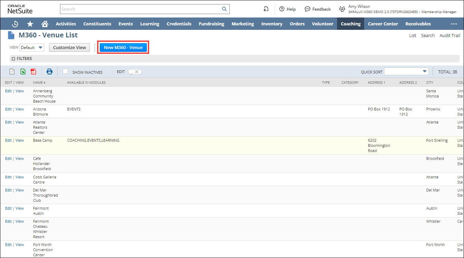This screenshot has height=258, width=464.
Task: Click Edit link for Base Camp venue
Action: (8, 140)
